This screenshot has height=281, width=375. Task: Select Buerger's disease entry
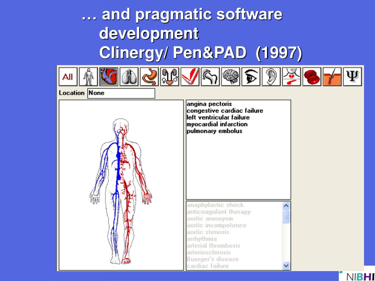[x=213, y=259]
